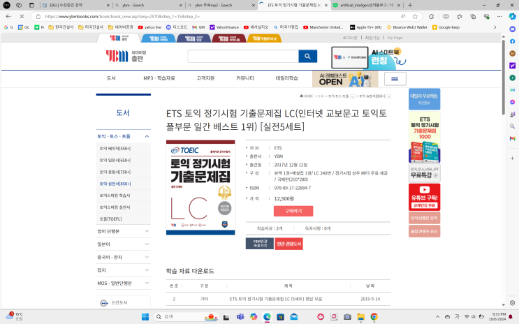Screen dimensions: 519x324
Task: Open 유튜브 구독 red banner
Action: point(424,197)
